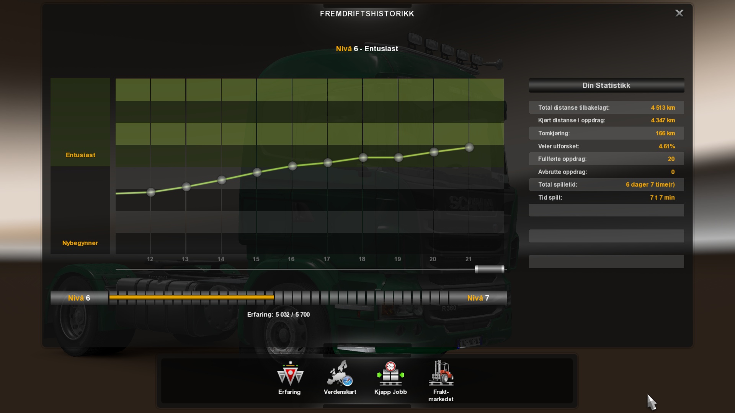Click the Veier utforsket statistic row

[606, 146]
